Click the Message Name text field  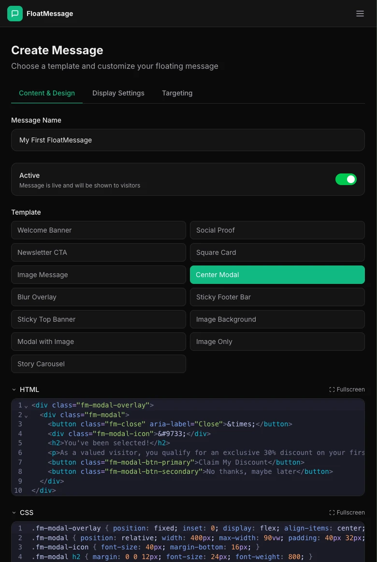pyautogui.click(x=188, y=140)
